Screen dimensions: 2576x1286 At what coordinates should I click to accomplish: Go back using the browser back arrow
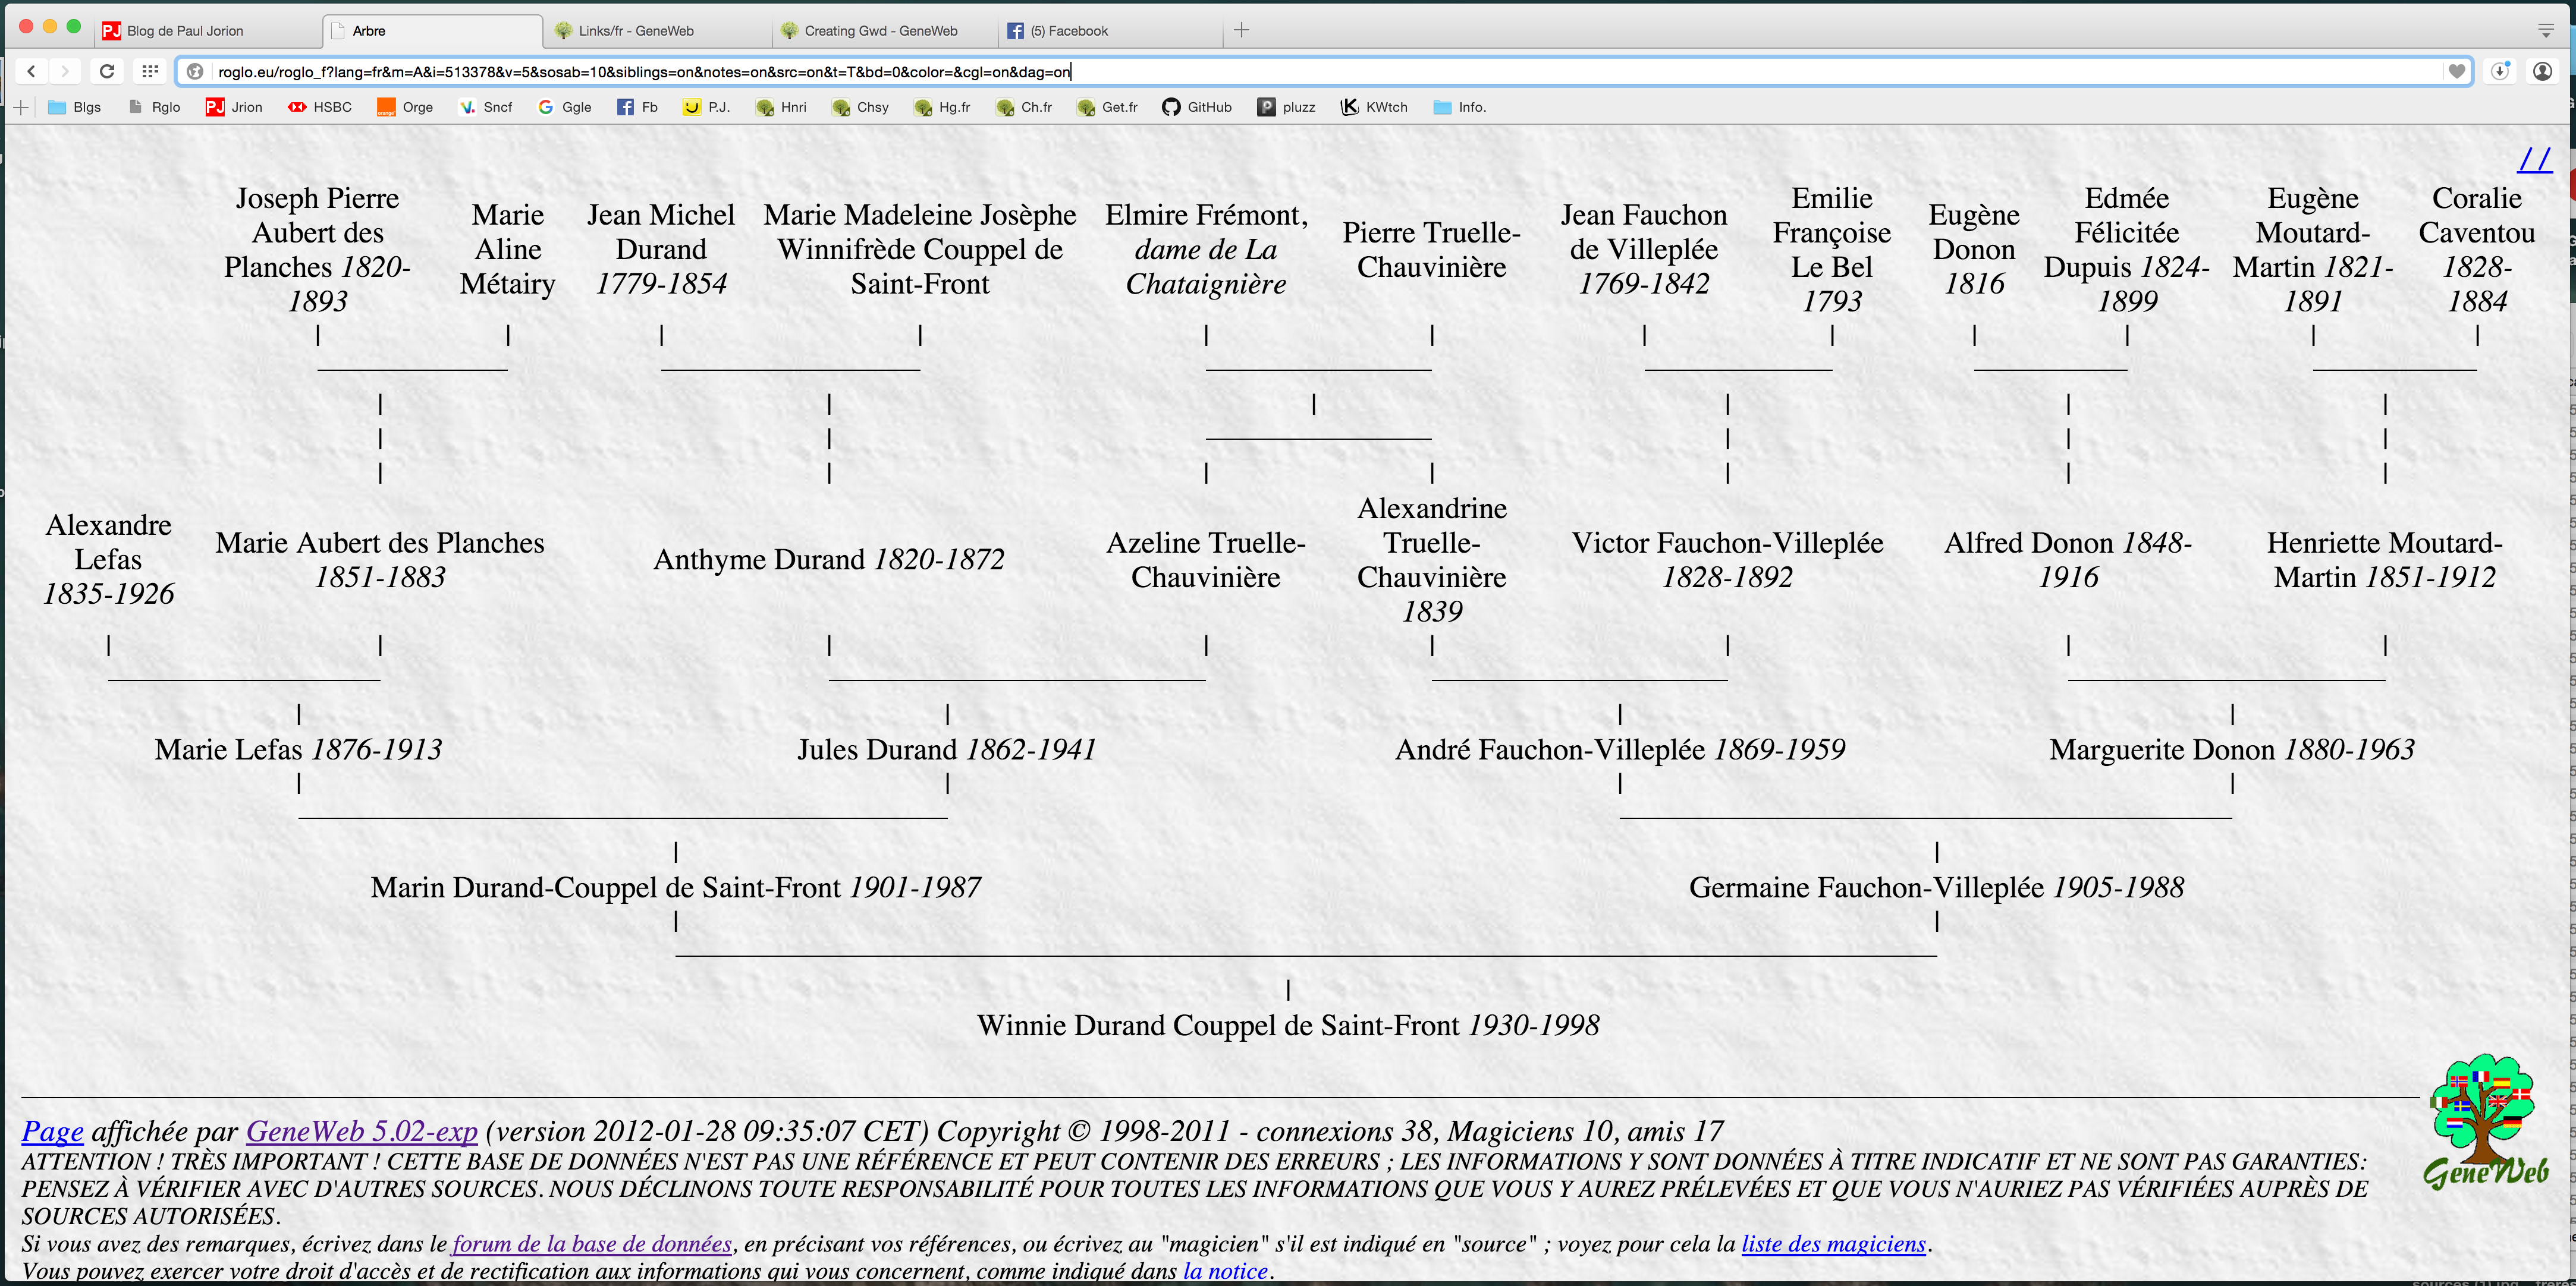[32, 71]
